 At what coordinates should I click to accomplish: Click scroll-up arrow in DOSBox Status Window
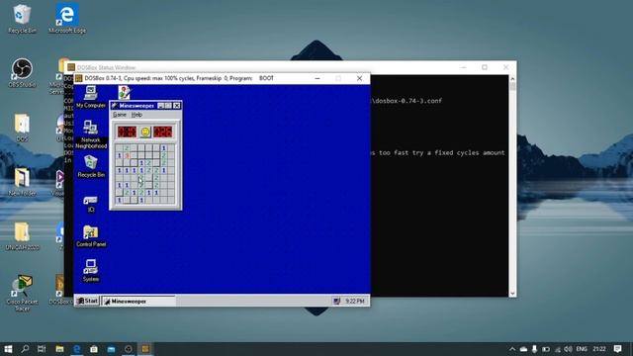[x=512, y=79]
